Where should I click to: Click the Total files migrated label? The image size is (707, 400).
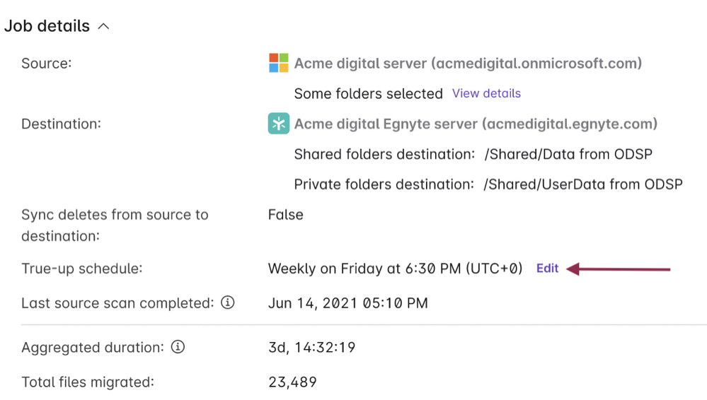pos(88,382)
